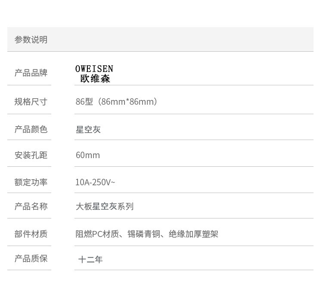Click the 参数说明 section header
Screen dimensions: 323x293
(x=31, y=40)
